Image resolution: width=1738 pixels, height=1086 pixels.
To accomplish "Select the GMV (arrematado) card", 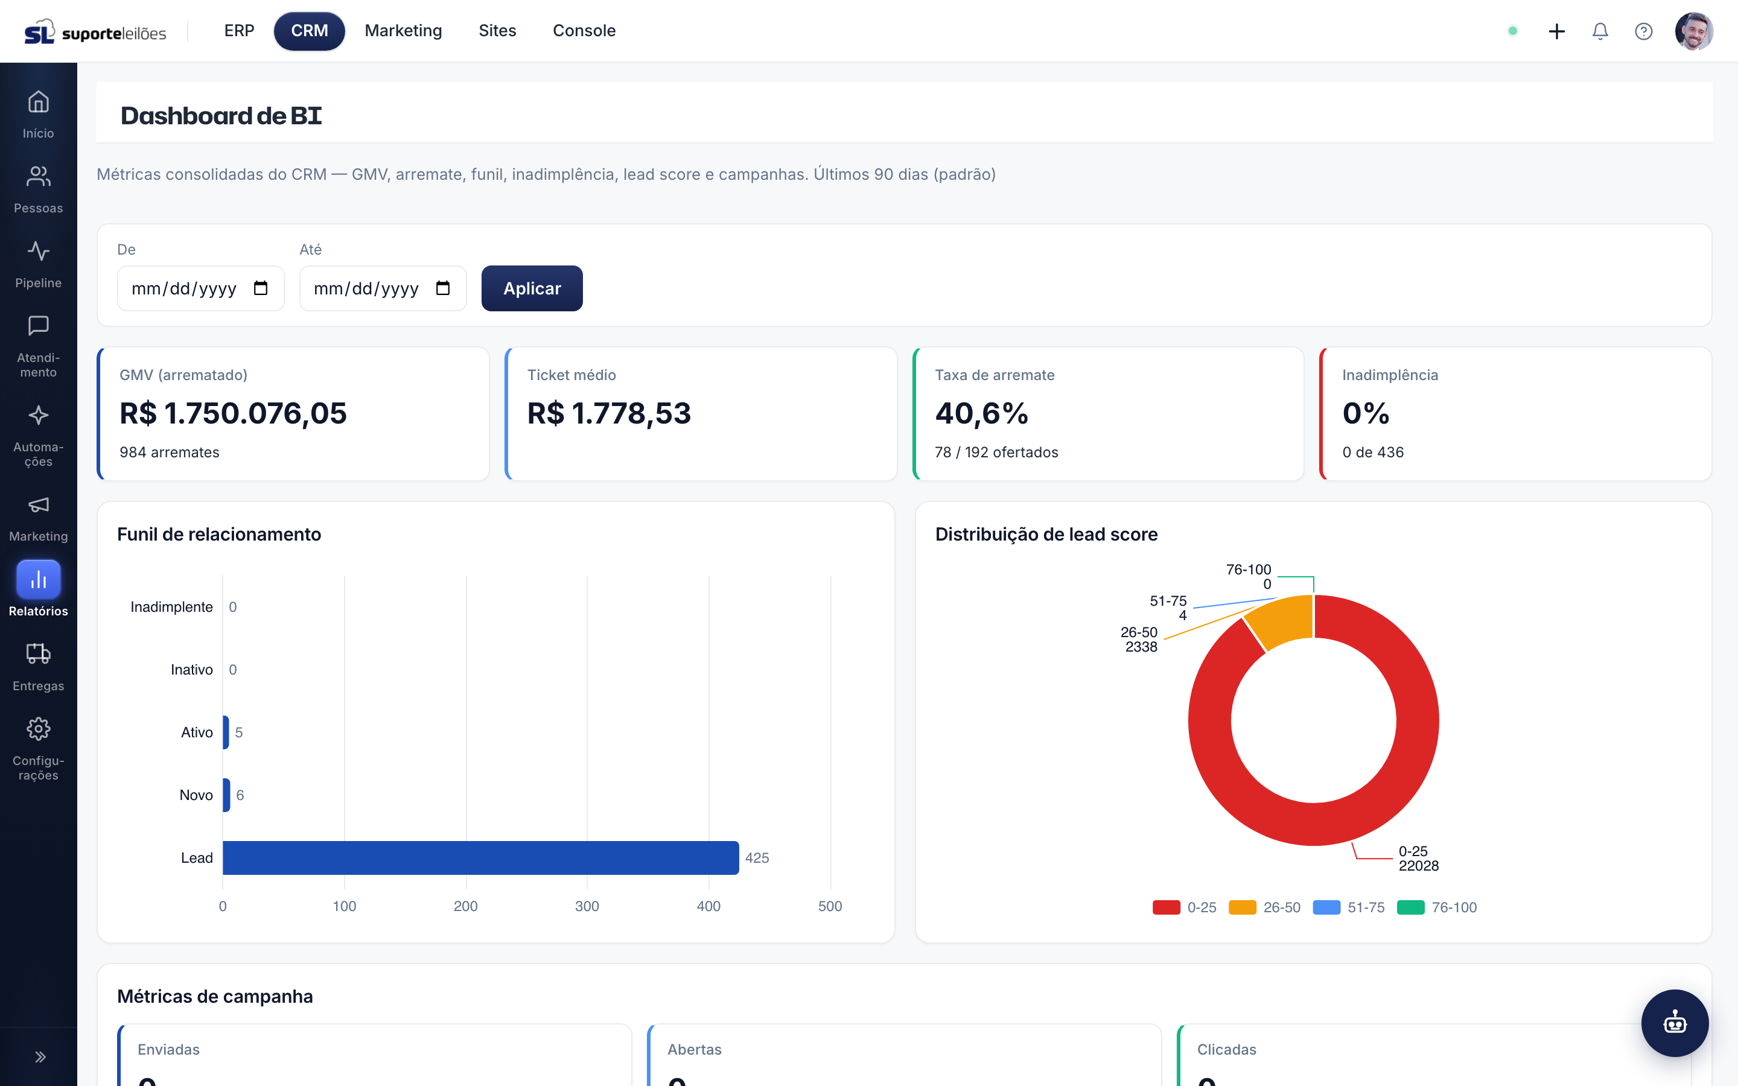I will 293,414.
